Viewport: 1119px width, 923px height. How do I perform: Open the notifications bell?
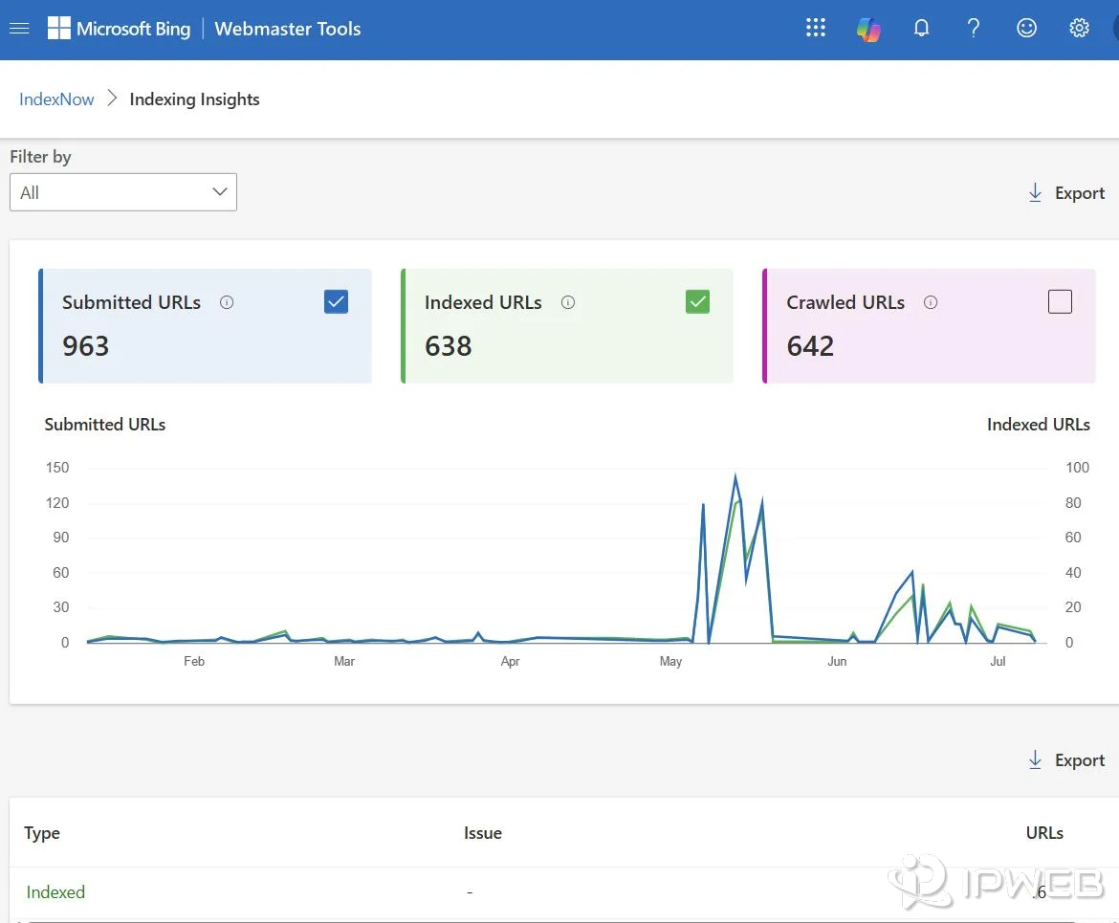pyautogui.click(x=921, y=28)
